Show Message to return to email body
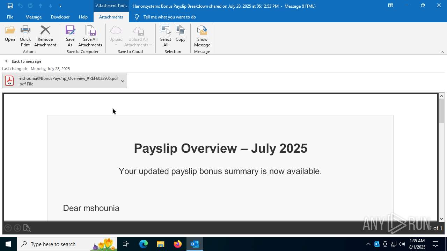447x251 pixels. (x=202, y=36)
